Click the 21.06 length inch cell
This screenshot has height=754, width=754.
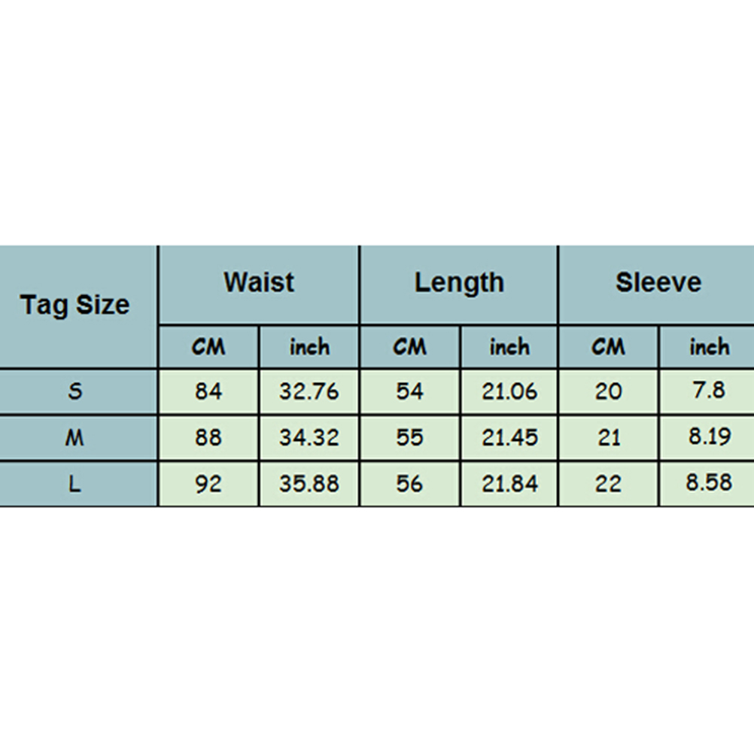pyautogui.click(x=509, y=391)
